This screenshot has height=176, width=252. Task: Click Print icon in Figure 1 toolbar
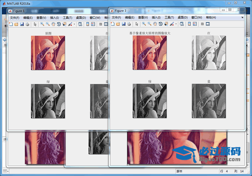pos(27,24)
